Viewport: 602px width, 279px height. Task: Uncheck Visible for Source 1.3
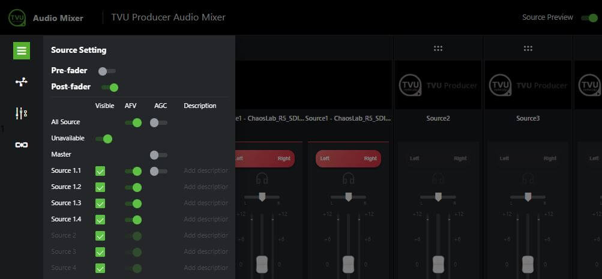click(100, 203)
